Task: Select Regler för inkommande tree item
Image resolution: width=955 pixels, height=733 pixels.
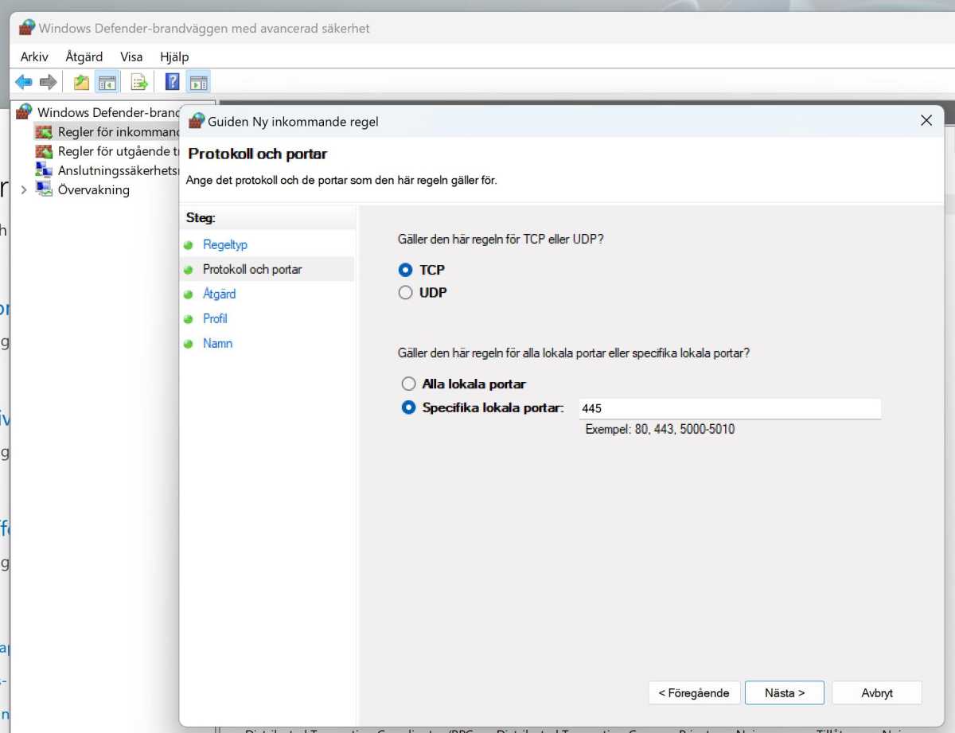Action: click(x=119, y=132)
